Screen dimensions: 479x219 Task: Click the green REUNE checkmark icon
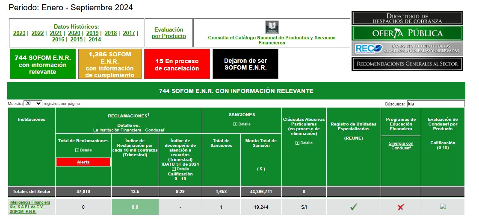[x=353, y=207]
